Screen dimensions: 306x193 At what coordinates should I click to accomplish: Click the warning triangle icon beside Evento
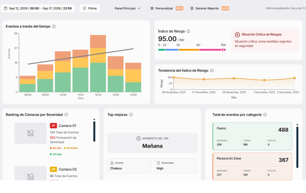112,163
